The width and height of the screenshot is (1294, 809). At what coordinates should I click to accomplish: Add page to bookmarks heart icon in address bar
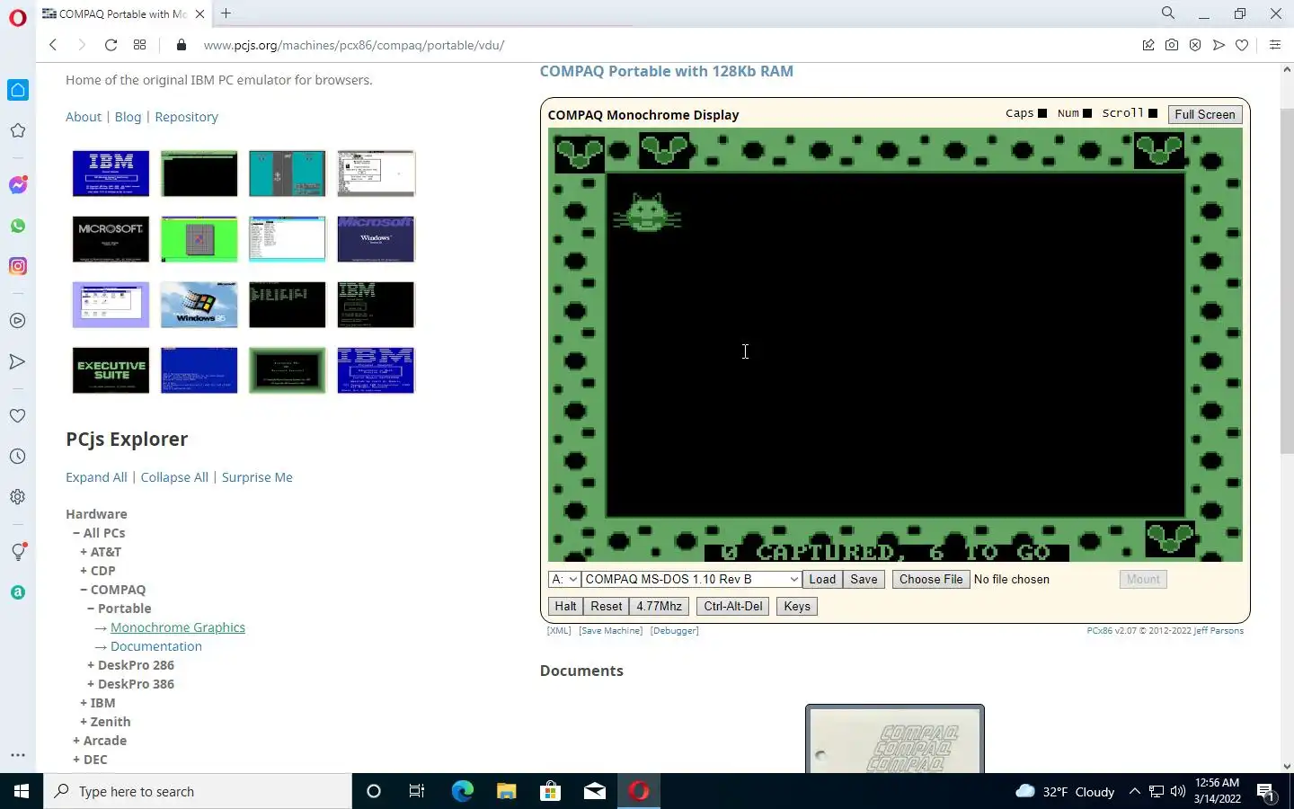click(x=1242, y=45)
